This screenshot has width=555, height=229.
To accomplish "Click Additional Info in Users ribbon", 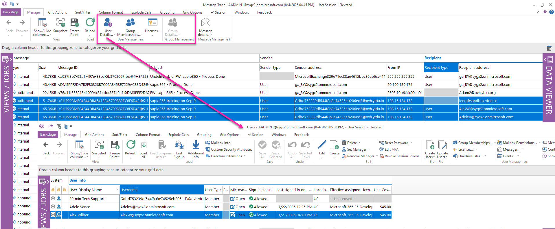I will 196,149.
